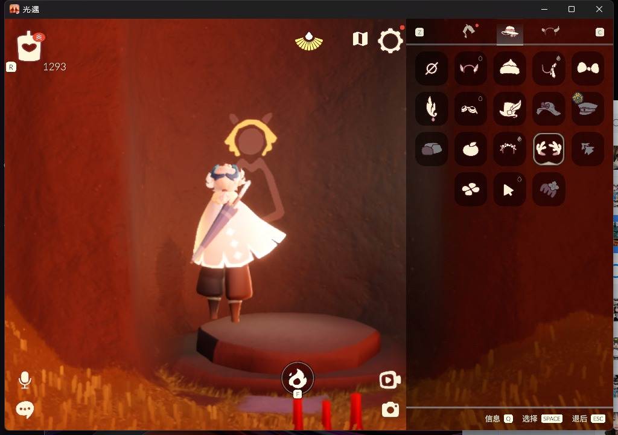Select the mask-shaped accessory
This screenshot has height=435, width=618.
tap(470, 109)
